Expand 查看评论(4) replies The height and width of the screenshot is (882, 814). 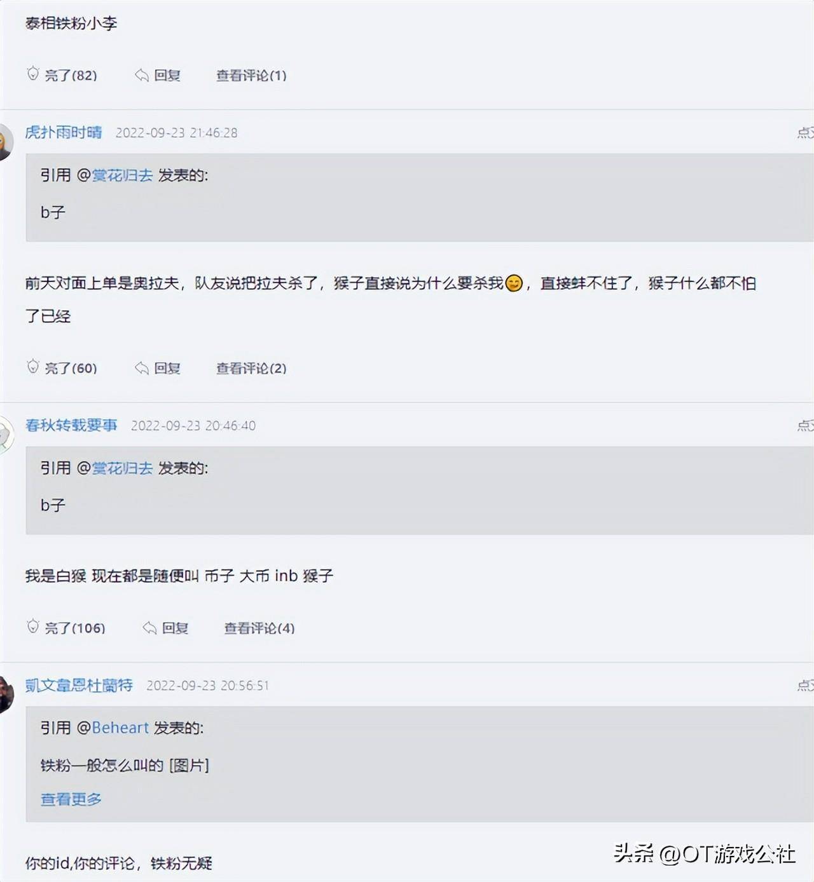pos(259,628)
